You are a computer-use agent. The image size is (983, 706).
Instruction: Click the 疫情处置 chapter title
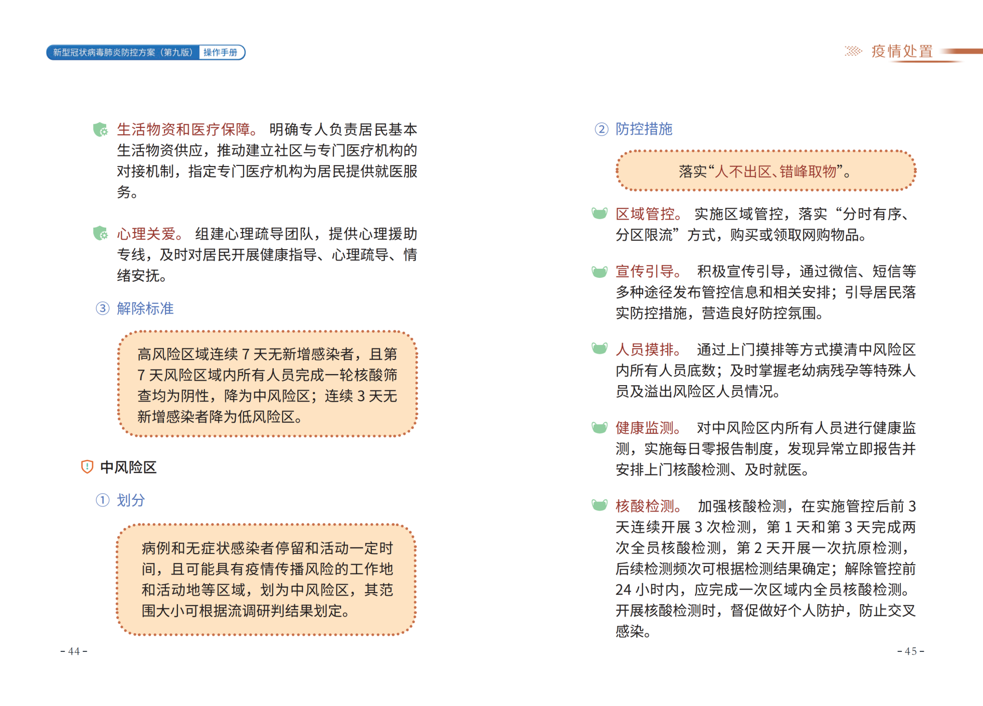[902, 51]
